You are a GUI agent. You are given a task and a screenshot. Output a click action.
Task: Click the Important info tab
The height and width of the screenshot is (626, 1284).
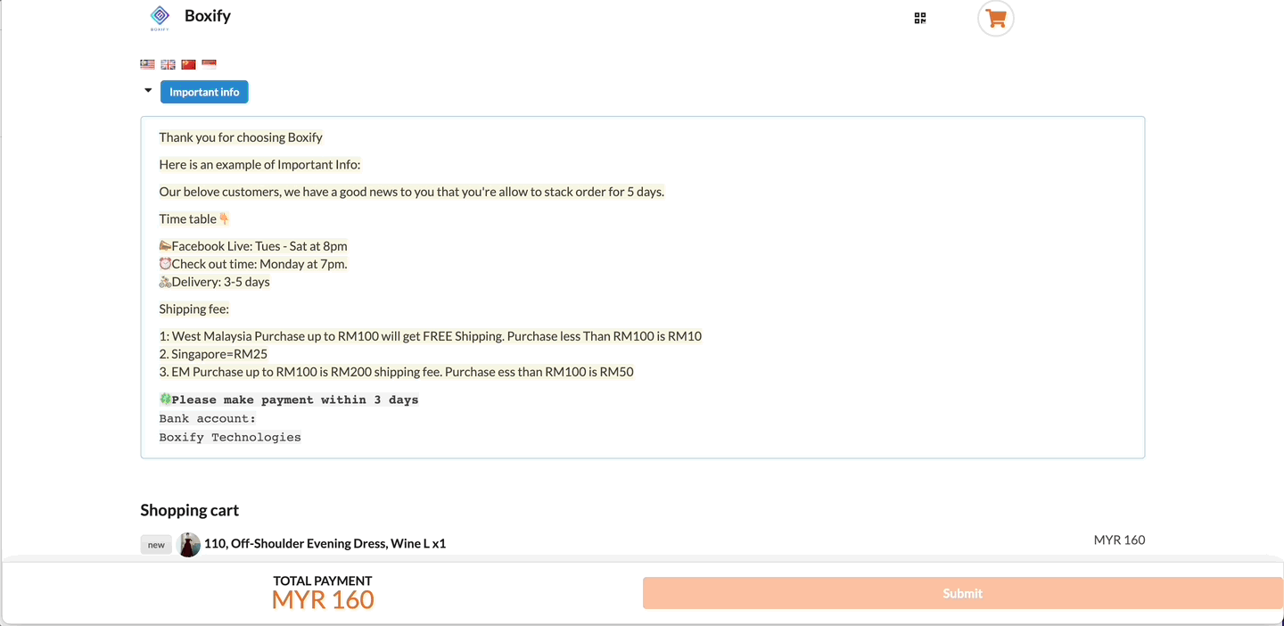tap(204, 91)
